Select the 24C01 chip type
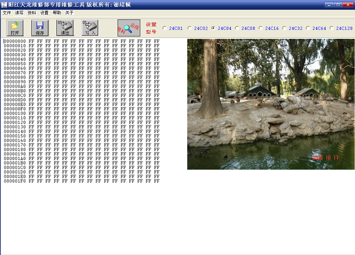The height and width of the screenshot is (255, 355). point(173,28)
